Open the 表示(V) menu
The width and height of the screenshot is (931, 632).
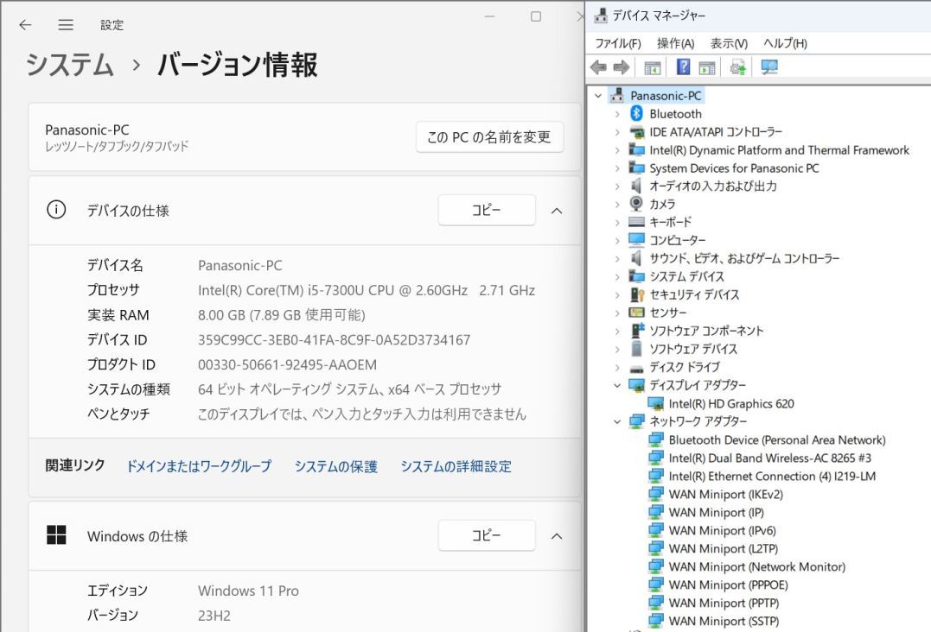[x=729, y=43]
